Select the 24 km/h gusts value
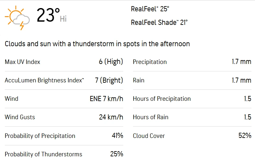 click(111, 117)
